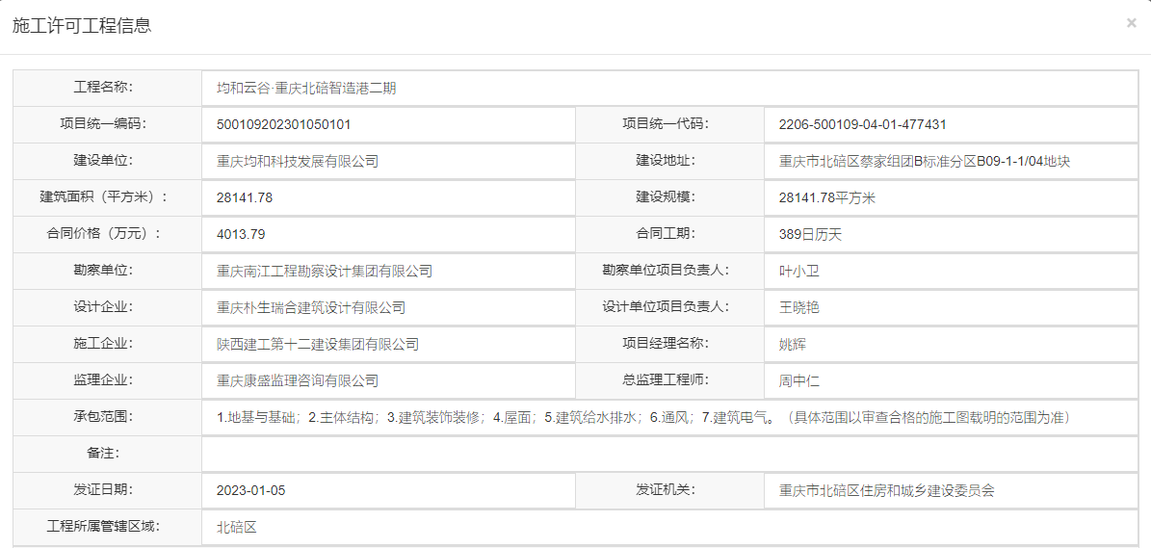Screen dimensions: 1151x548
Task: Click the 勘察单位 label
Action: click(x=102, y=271)
